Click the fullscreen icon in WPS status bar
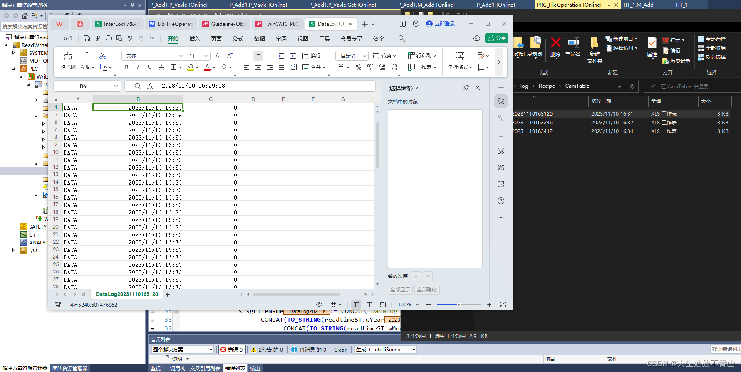The image size is (741, 372). pyautogui.click(x=503, y=305)
